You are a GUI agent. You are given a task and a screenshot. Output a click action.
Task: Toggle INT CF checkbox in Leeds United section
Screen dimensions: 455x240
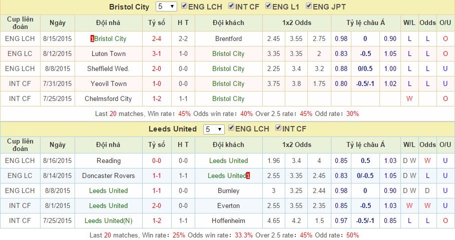pos(279,128)
